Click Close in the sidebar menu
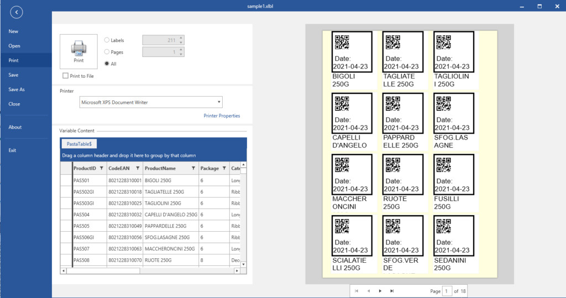566x298 pixels. (14, 104)
